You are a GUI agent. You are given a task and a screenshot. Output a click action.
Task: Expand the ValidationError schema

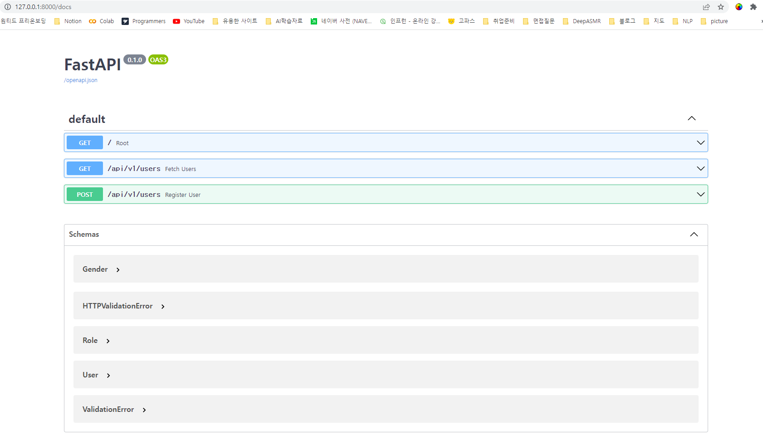(386, 409)
